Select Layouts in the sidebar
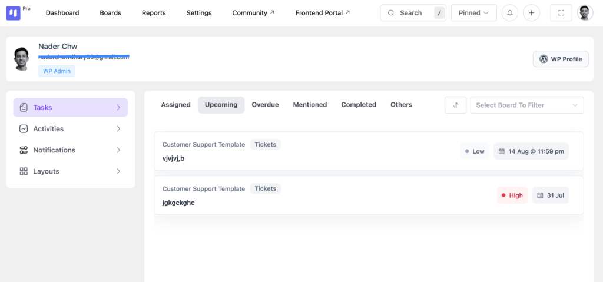Image resolution: width=603 pixels, height=282 pixels. pos(71,171)
